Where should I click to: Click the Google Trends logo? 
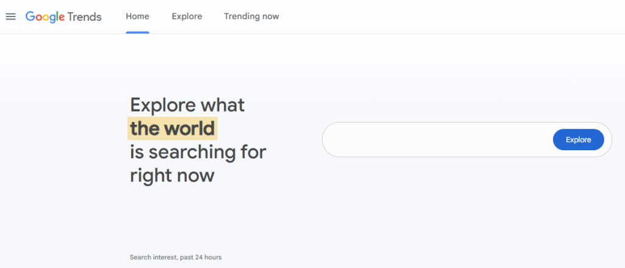63,16
